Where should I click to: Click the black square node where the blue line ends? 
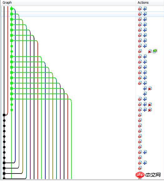pos(4,163)
